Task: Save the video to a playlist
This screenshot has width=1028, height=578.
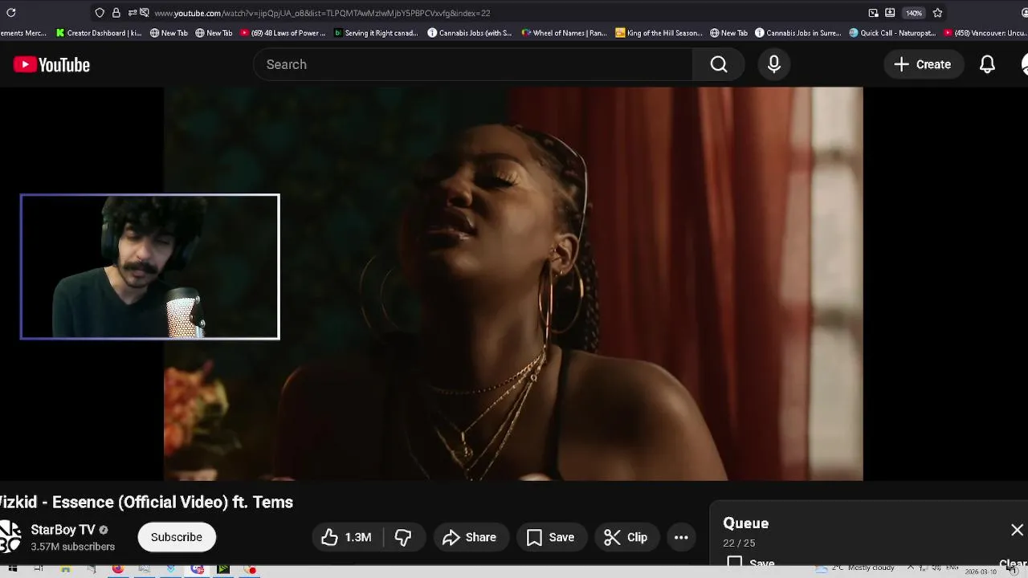Action: tap(550, 537)
